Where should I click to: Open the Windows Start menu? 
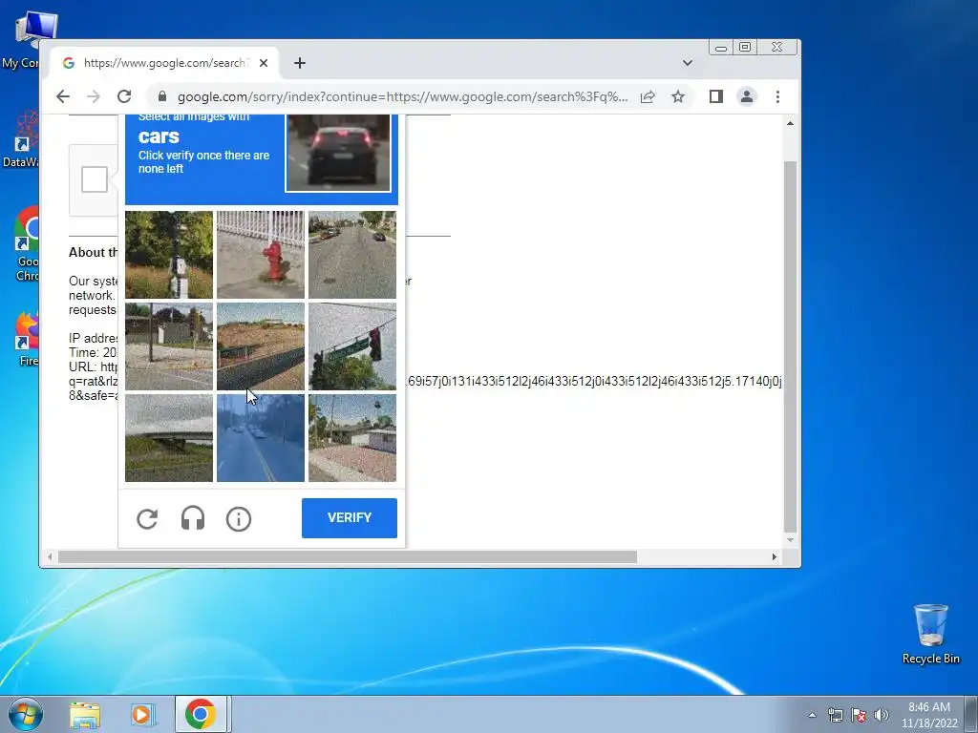[26, 714]
